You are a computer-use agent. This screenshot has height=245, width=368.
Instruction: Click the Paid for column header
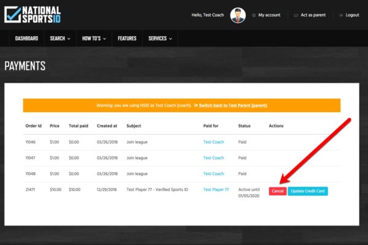211,126
